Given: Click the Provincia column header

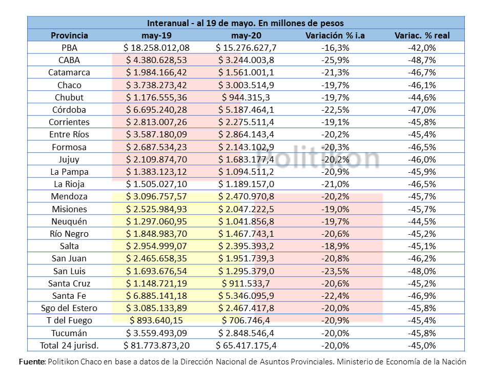Looking at the screenshot, I should pyautogui.click(x=69, y=35).
